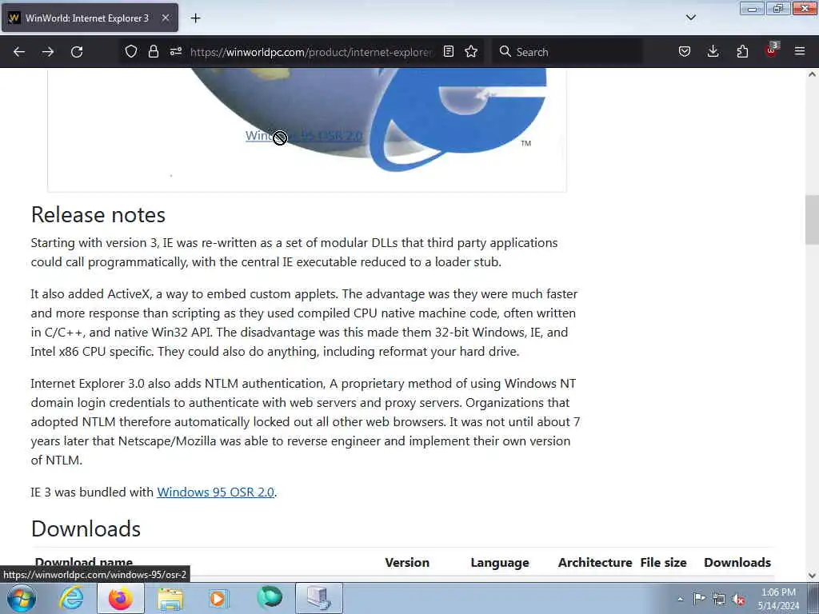The width and height of the screenshot is (819, 614).
Task: Toggle reader view icon
Action: [448, 51]
